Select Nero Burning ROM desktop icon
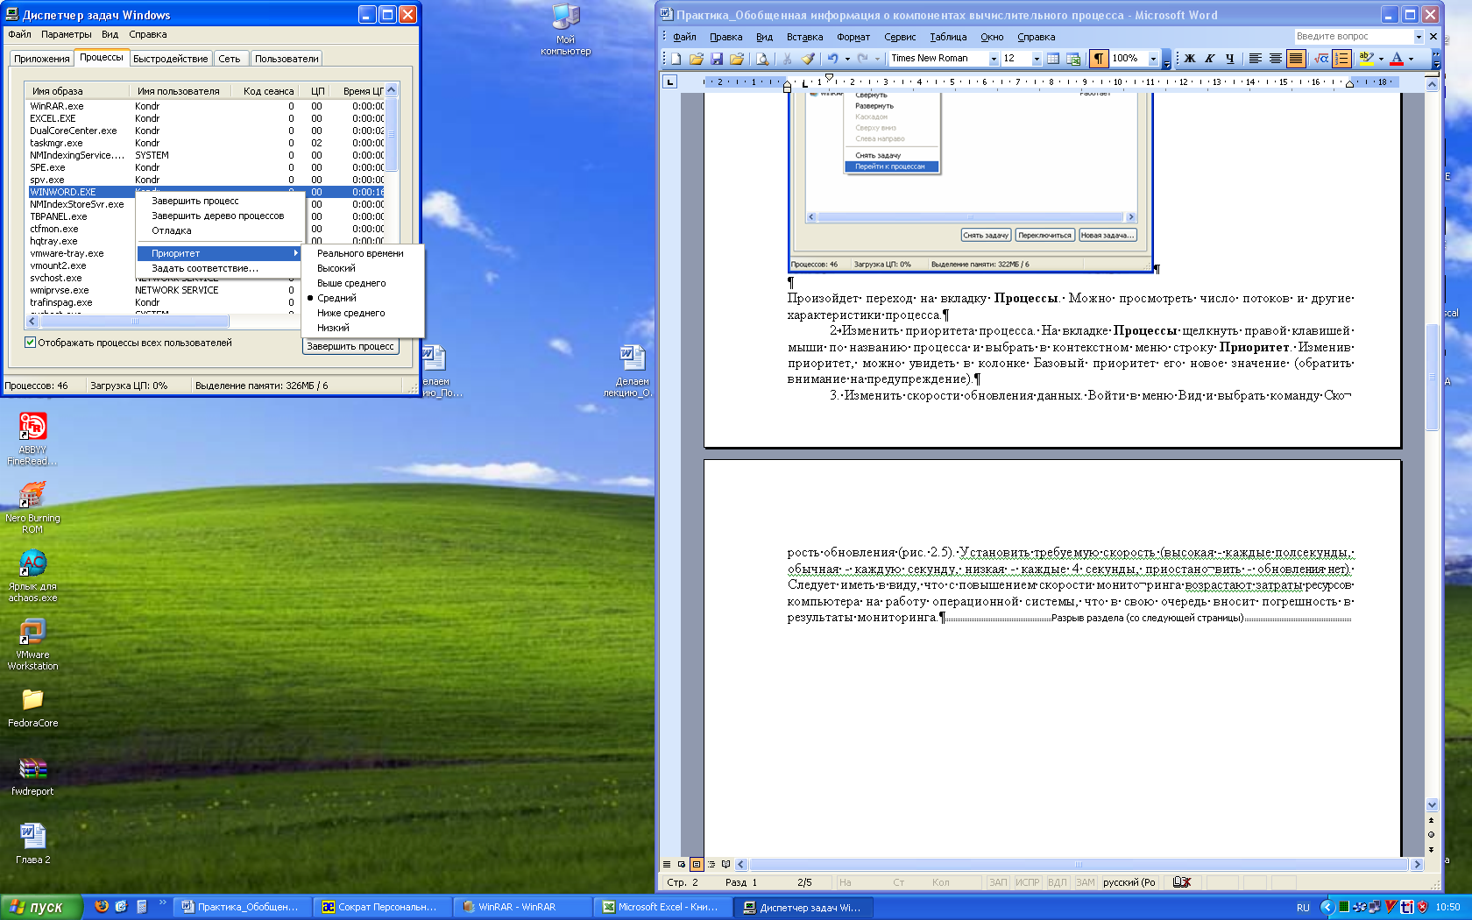 coord(32,507)
